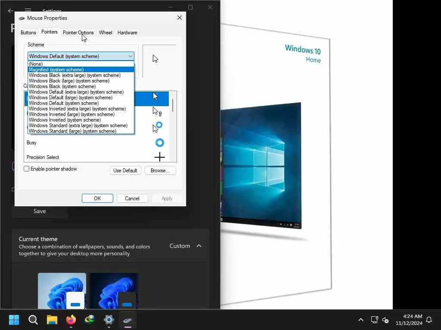Click the Mouse Properties title icon
The width and height of the screenshot is (441, 330).
coord(22,18)
